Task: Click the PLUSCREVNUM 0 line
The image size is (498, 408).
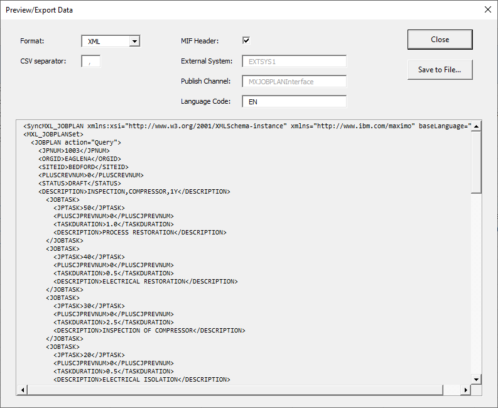Action: pos(91,175)
